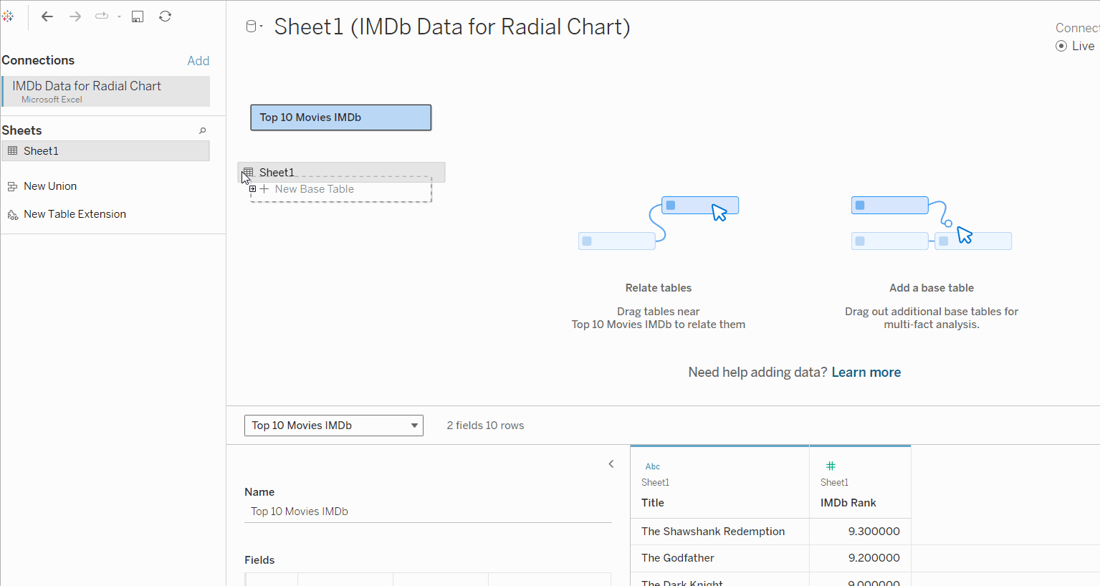Open the data source cylinder dropdown menu
The width and height of the screenshot is (1100, 586).
[254, 27]
